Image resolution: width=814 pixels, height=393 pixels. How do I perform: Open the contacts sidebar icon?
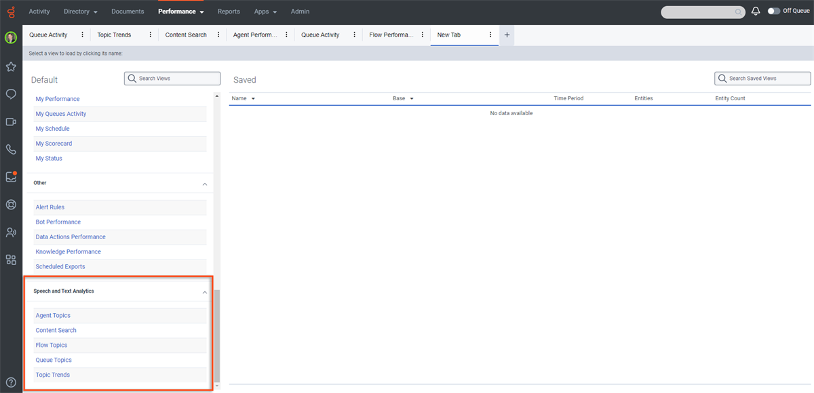tap(10, 232)
